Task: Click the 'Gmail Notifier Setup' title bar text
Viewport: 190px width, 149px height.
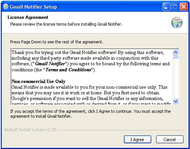Action: (33, 7)
